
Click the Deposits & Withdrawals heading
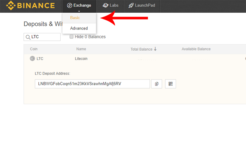(x=43, y=24)
